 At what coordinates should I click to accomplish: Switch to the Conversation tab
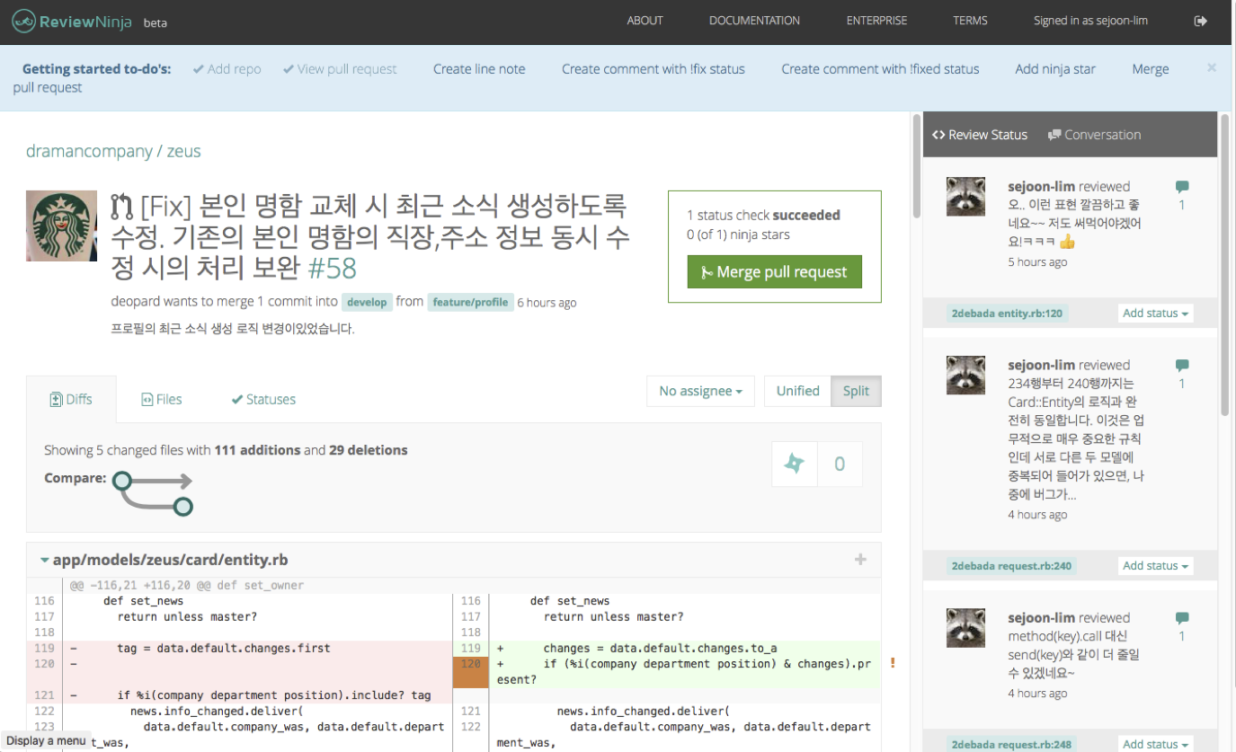(x=1094, y=135)
